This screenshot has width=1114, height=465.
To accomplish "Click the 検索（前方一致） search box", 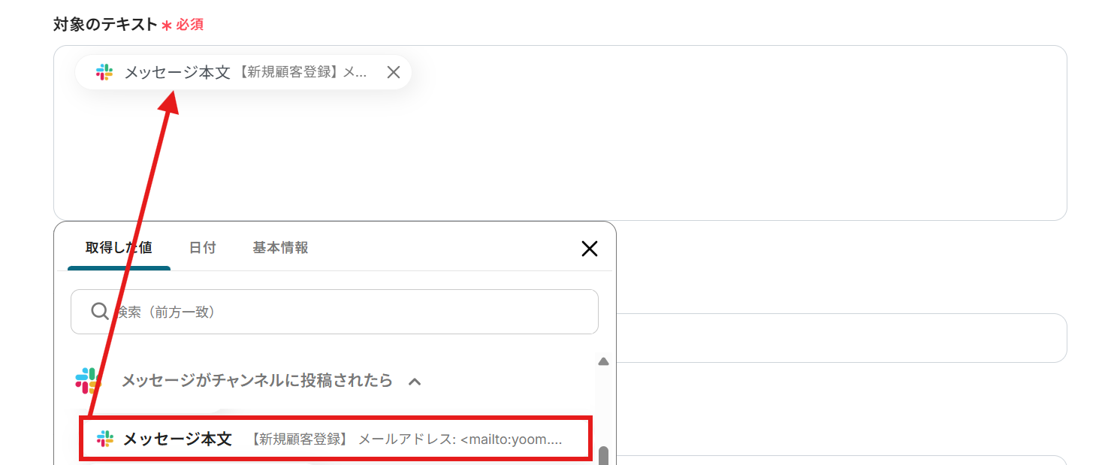I will point(346,312).
